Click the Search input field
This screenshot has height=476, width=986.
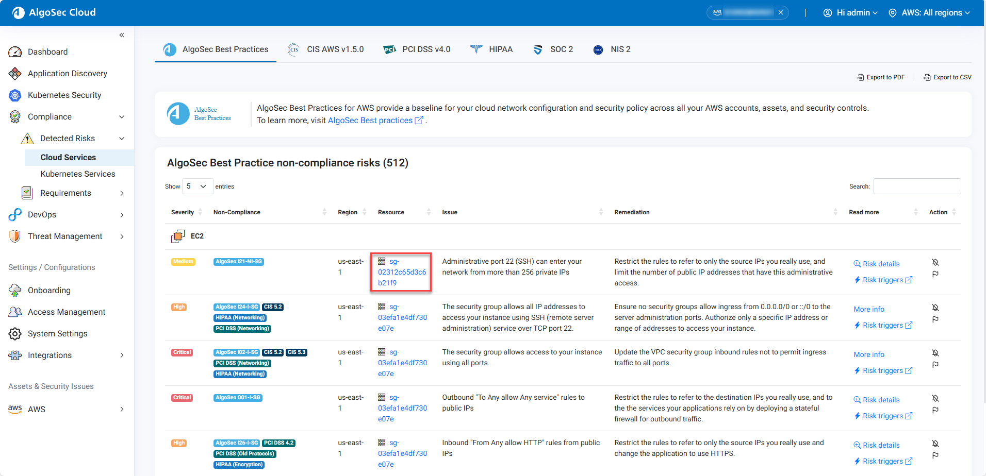click(x=917, y=186)
